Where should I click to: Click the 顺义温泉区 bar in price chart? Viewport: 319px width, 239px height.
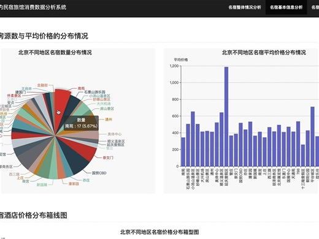(221, 139)
